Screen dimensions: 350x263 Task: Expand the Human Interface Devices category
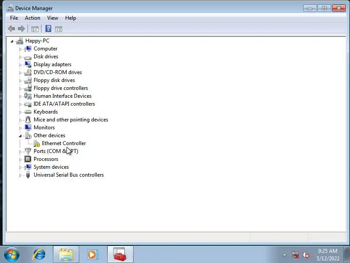pos(20,96)
